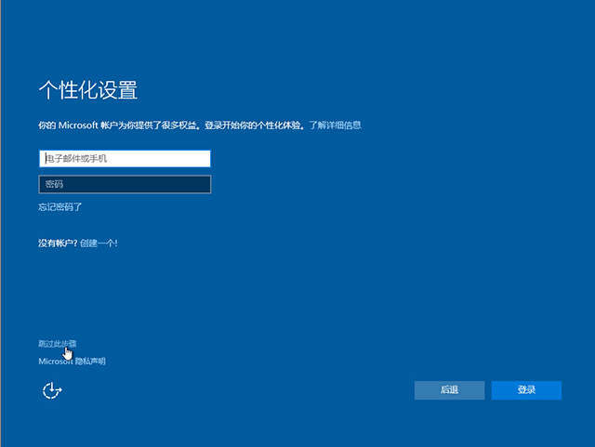Click the 了解详细信息 learn more link
Image resolution: width=595 pixels, height=447 pixels.
[x=335, y=125]
